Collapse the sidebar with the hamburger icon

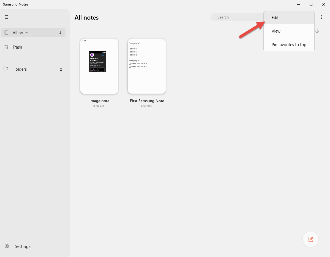click(x=7, y=17)
